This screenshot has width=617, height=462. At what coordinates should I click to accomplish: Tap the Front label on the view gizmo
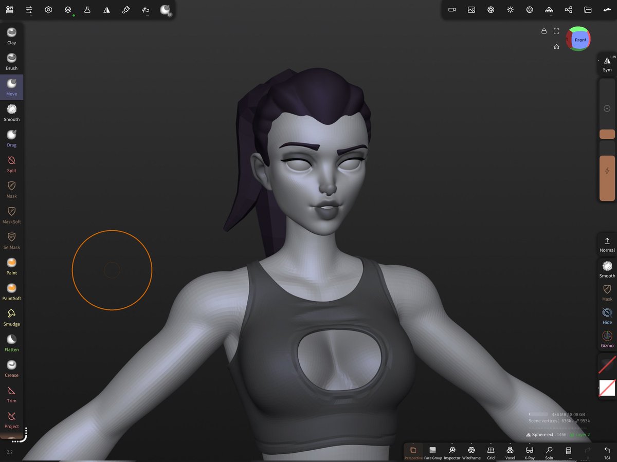point(580,39)
